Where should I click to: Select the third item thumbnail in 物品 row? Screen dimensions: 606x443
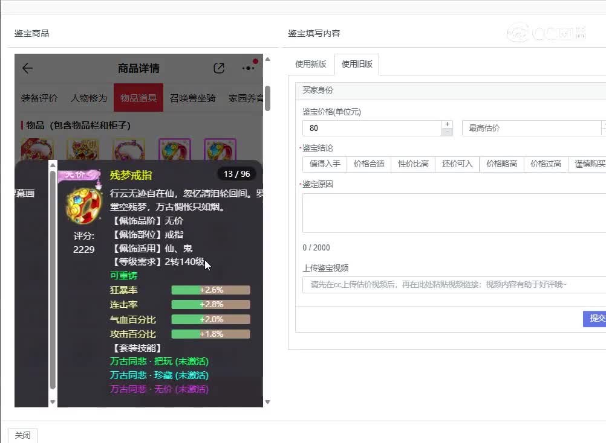(x=128, y=149)
